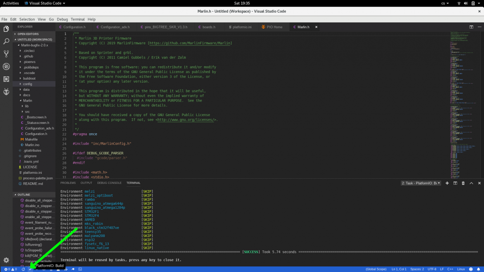Close the Marlin.h editor tab
This screenshot has height=272, width=484.
tap(316, 27)
